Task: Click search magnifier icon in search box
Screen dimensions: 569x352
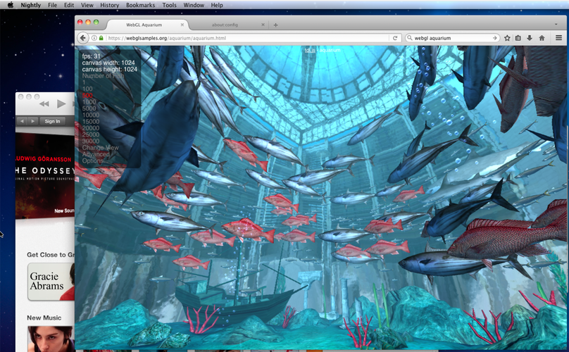Action: tap(410, 38)
